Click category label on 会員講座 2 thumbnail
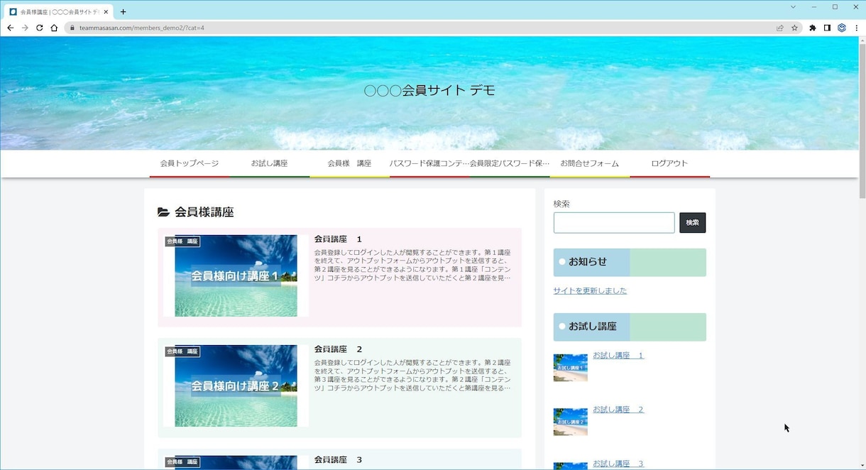This screenshot has width=866, height=470. (x=182, y=351)
